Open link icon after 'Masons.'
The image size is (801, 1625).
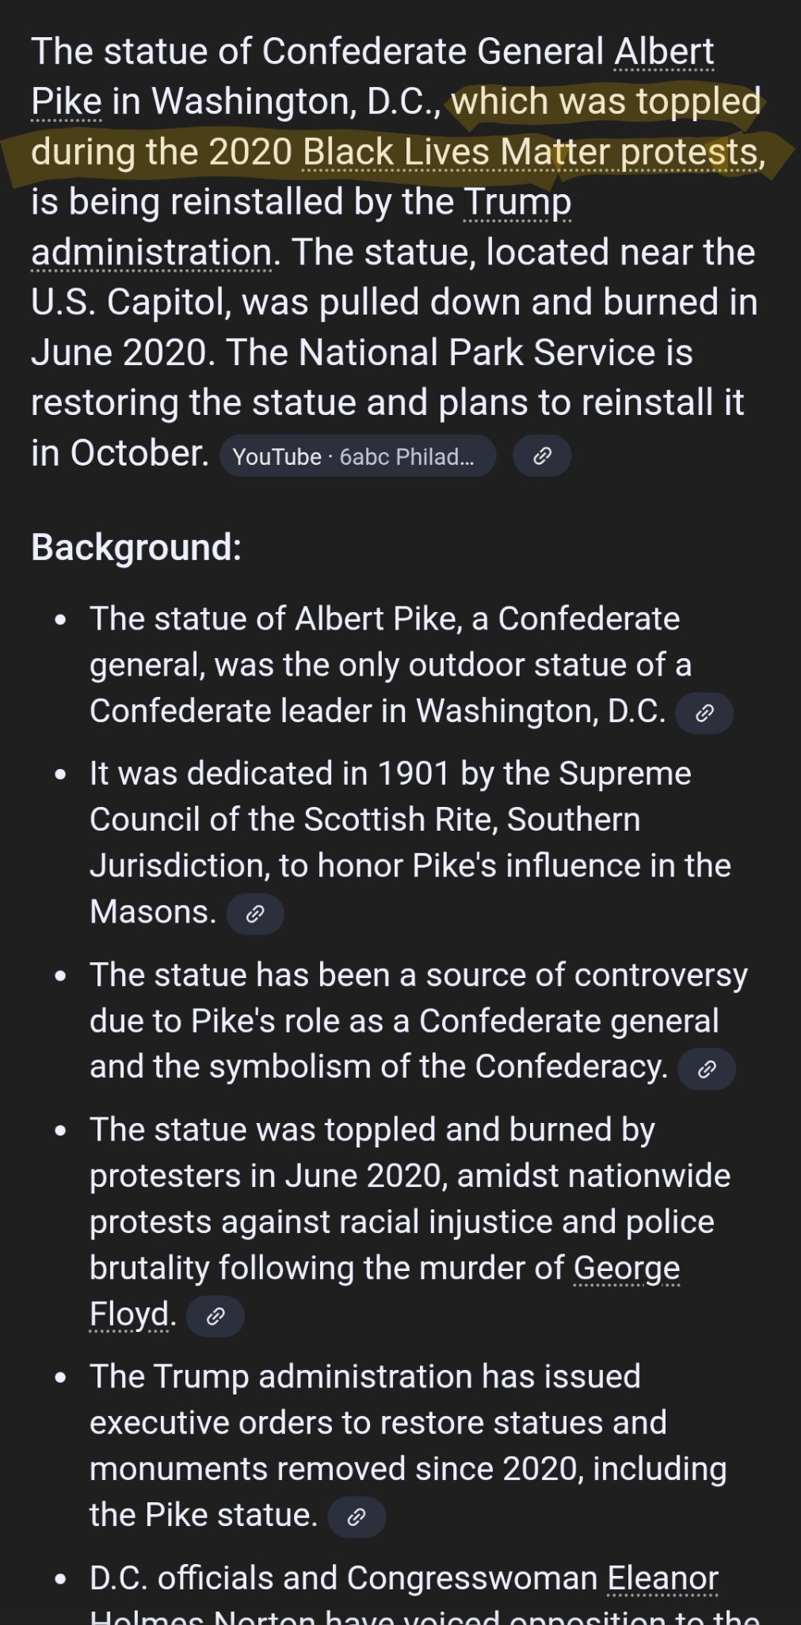click(x=255, y=914)
